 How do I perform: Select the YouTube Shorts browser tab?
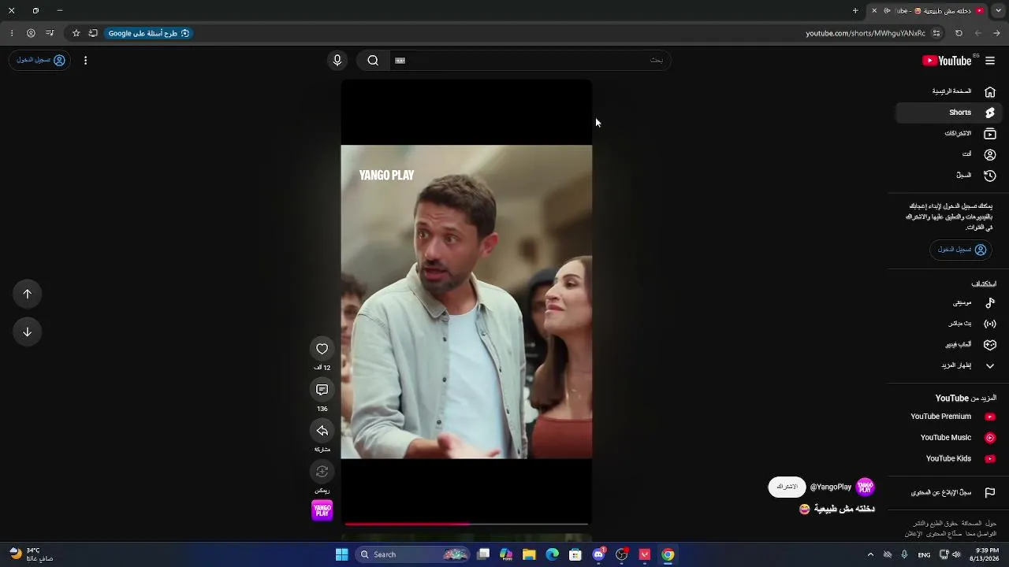pyautogui.click(x=928, y=11)
